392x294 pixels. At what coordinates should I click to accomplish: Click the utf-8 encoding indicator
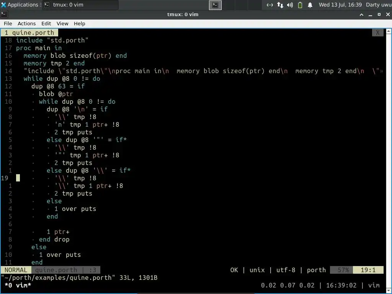(x=286, y=270)
